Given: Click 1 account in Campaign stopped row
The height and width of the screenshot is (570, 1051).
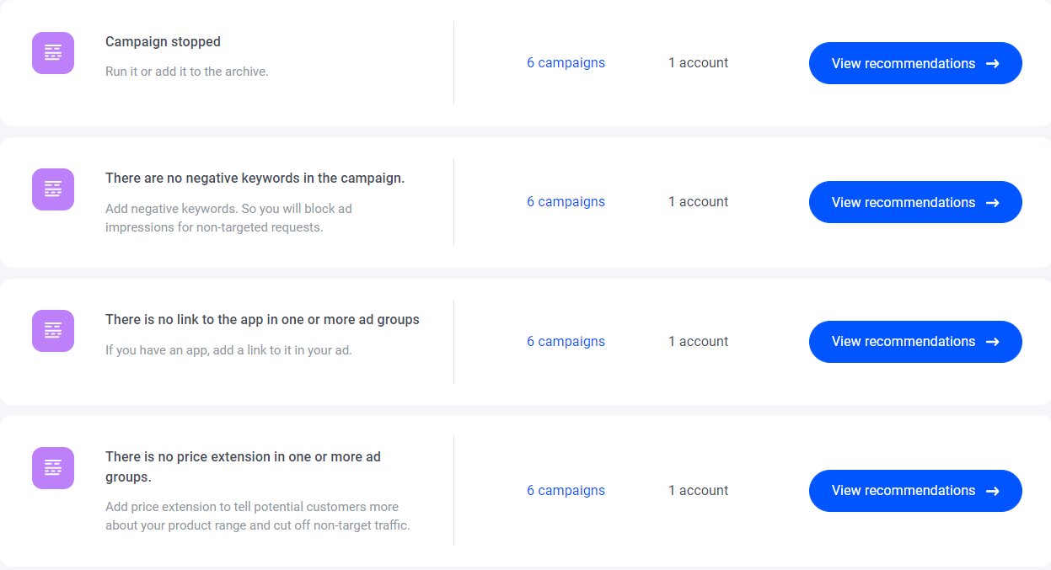Looking at the screenshot, I should (x=698, y=63).
